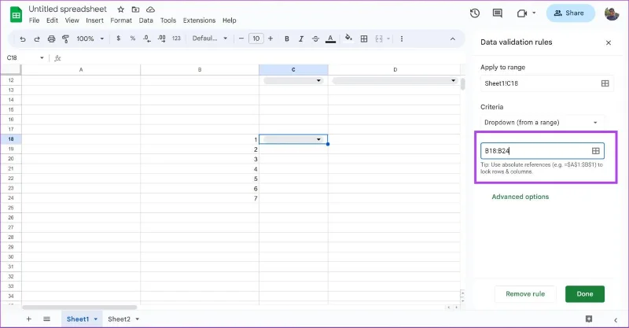
Task: Open the Criteria dropdown (from a range)
Action: 542,123
